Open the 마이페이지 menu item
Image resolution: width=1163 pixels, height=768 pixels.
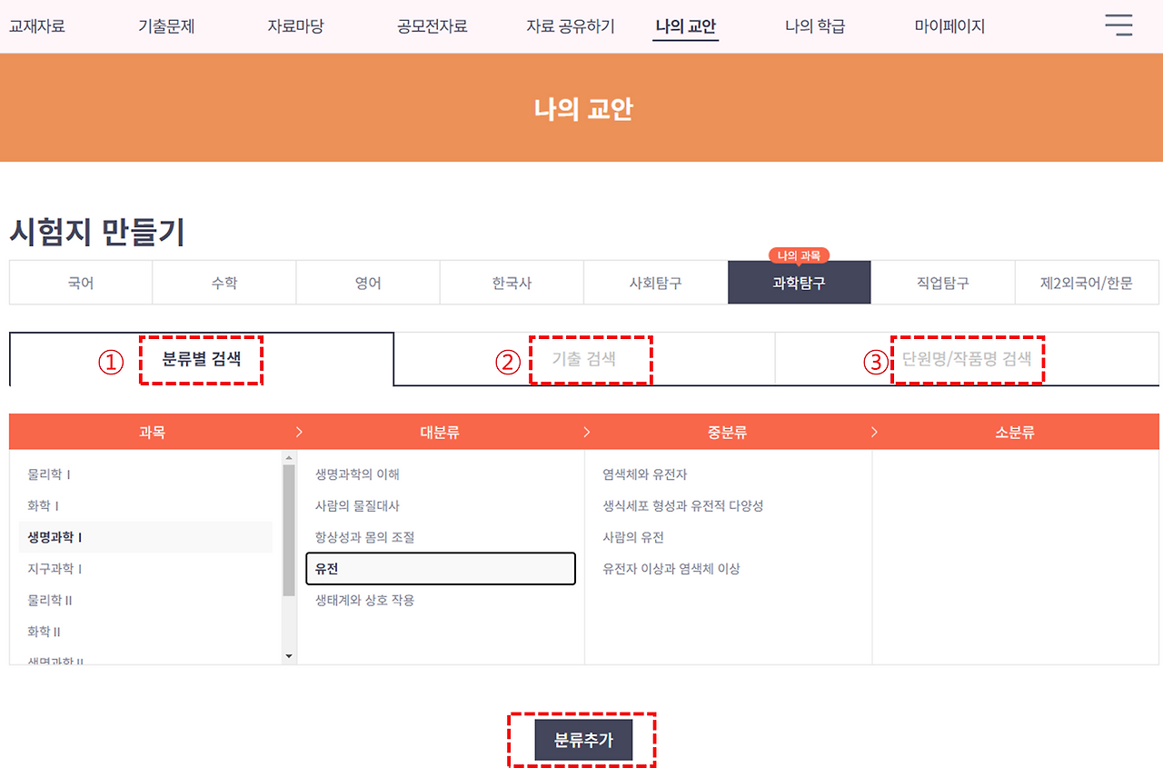pyautogui.click(x=949, y=25)
